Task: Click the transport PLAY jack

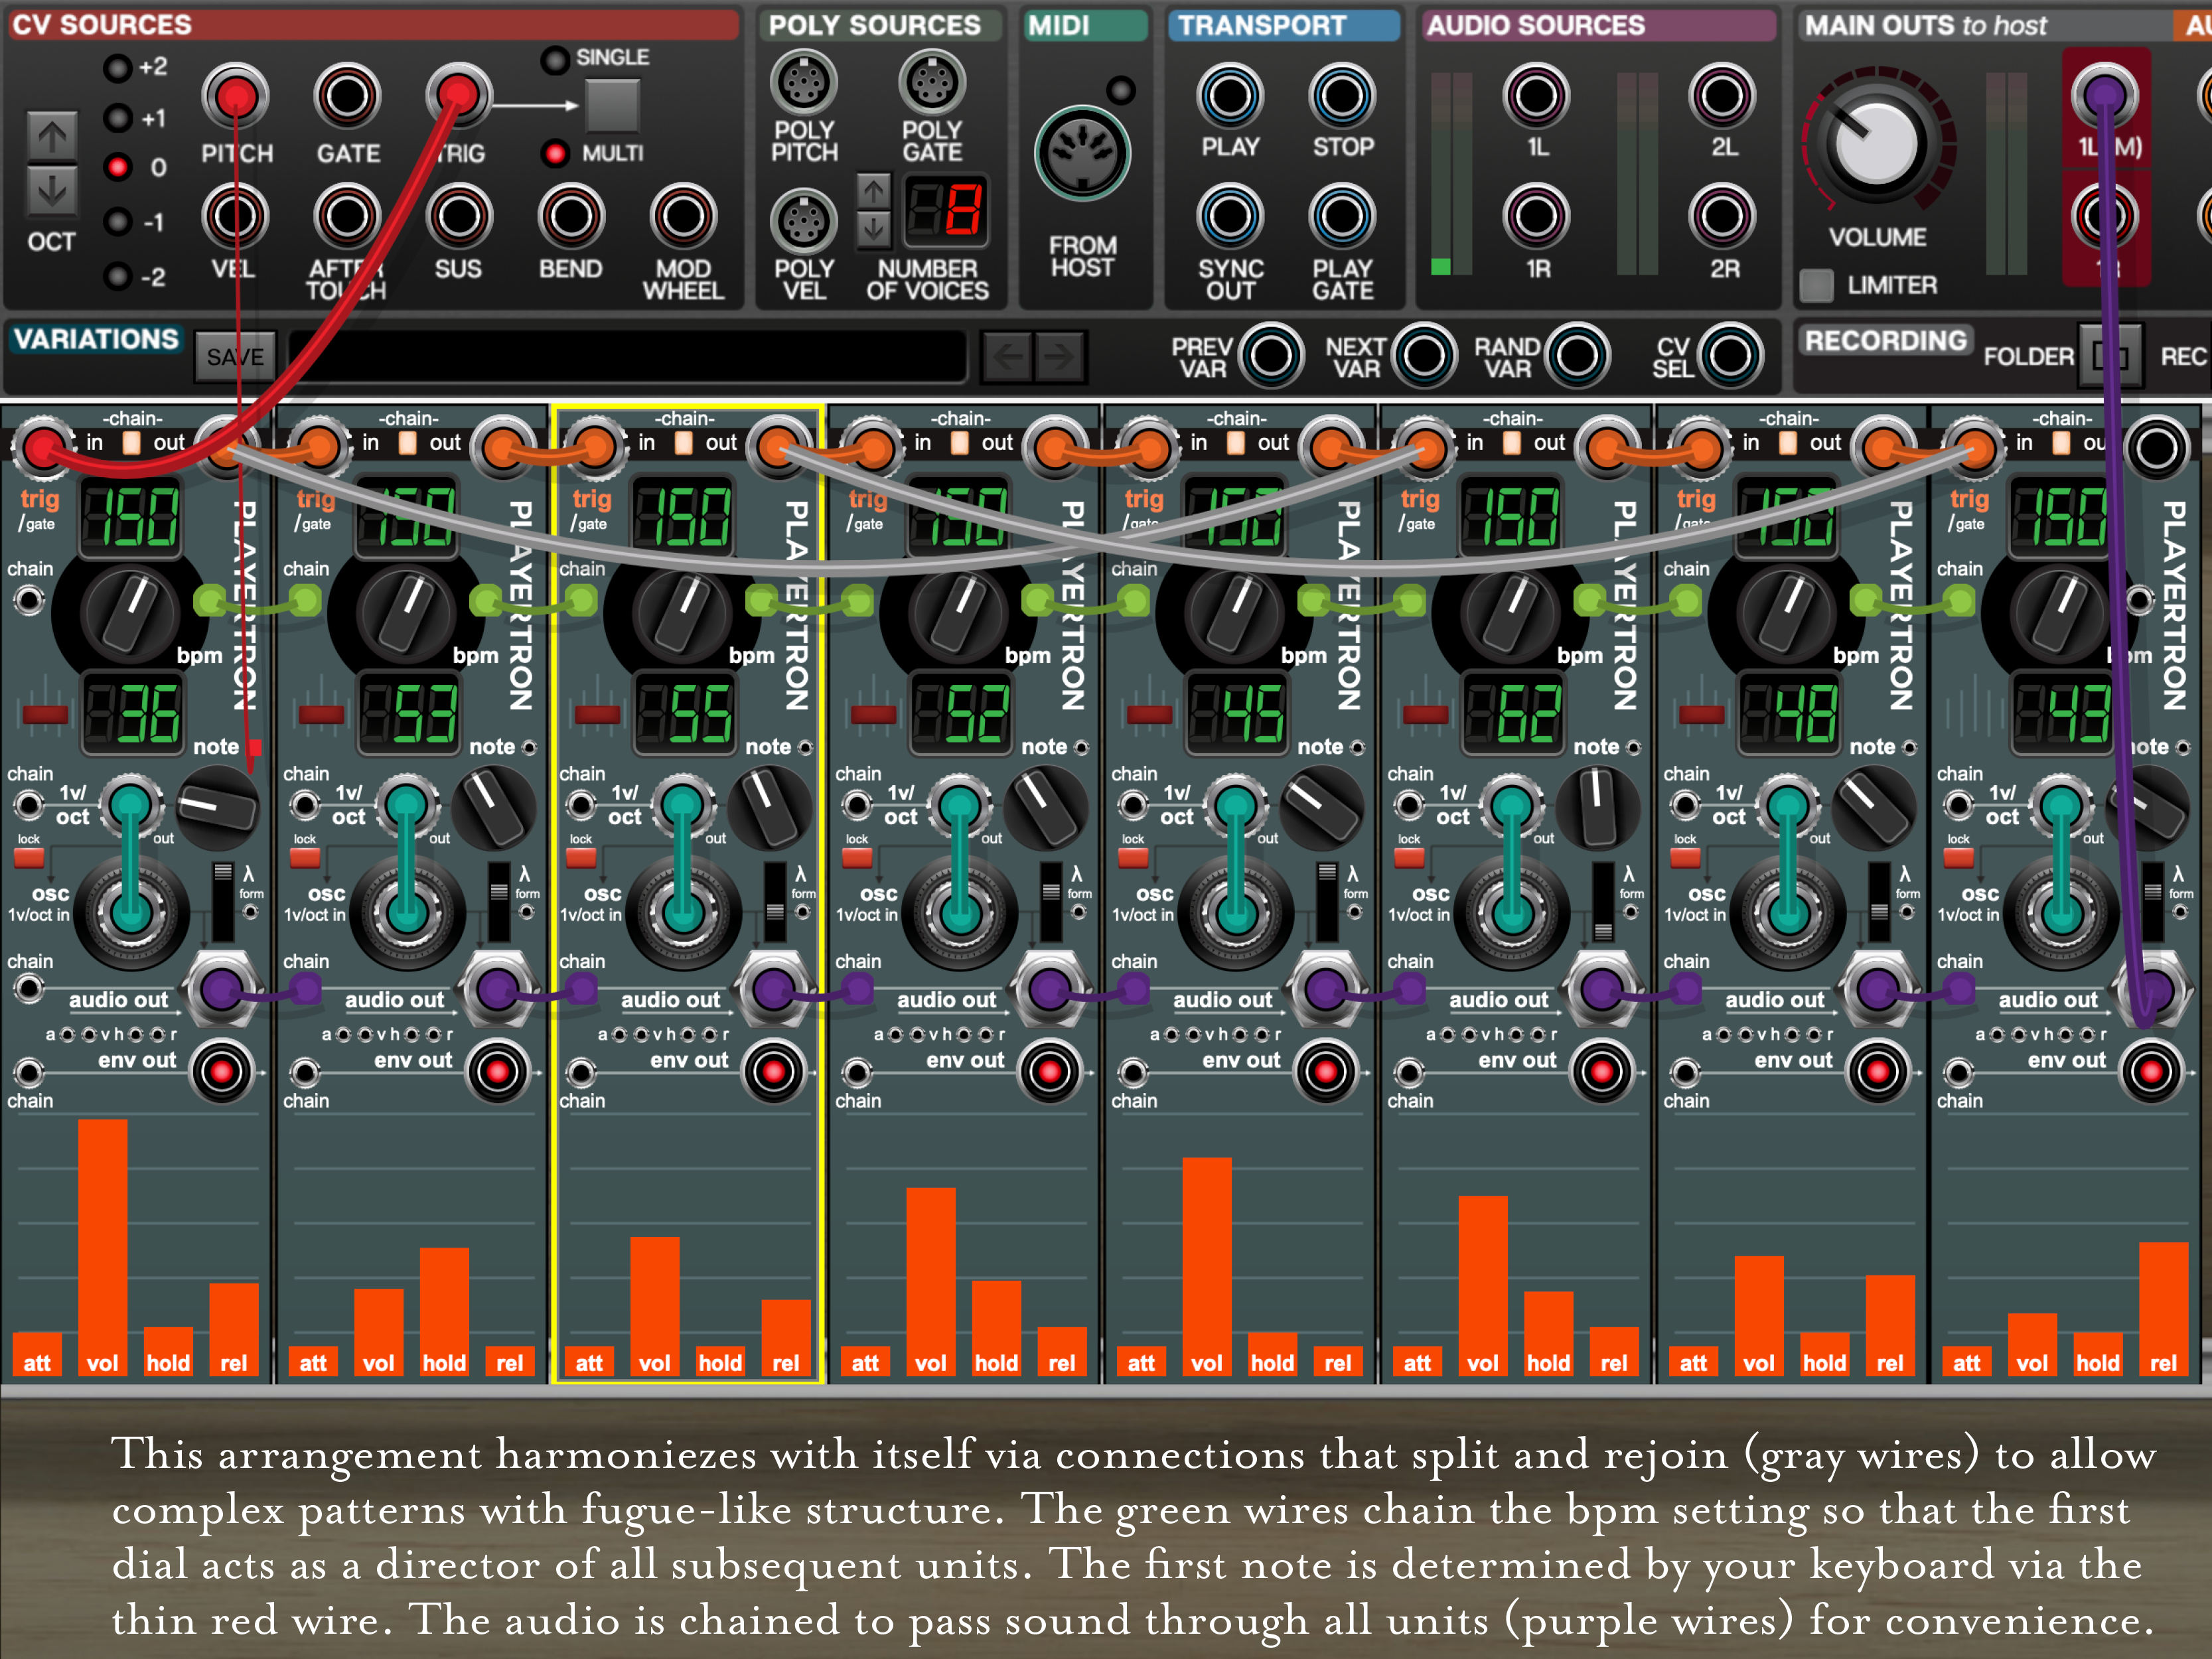Action: pyautogui.click(x=1230, y=97)
